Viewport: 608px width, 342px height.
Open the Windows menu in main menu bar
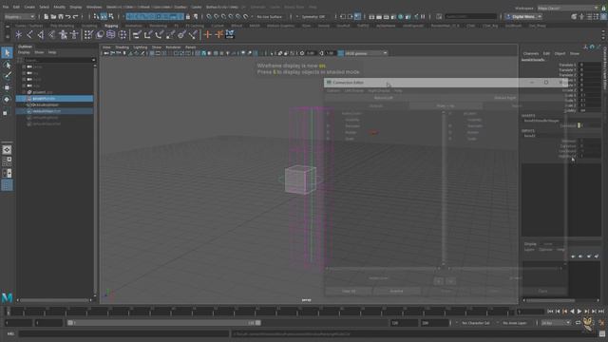pos(94,7)
